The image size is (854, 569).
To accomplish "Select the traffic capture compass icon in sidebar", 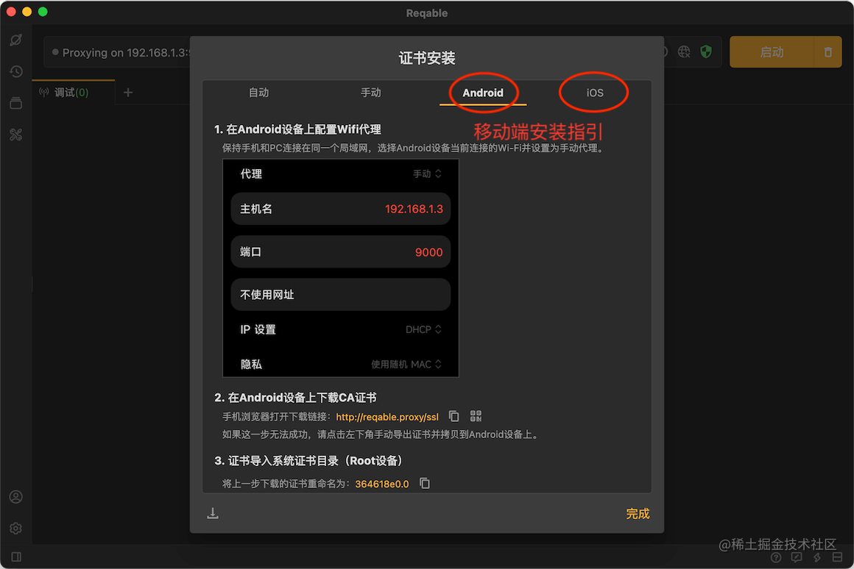I will pyautogui.click(x=16, y=40).
